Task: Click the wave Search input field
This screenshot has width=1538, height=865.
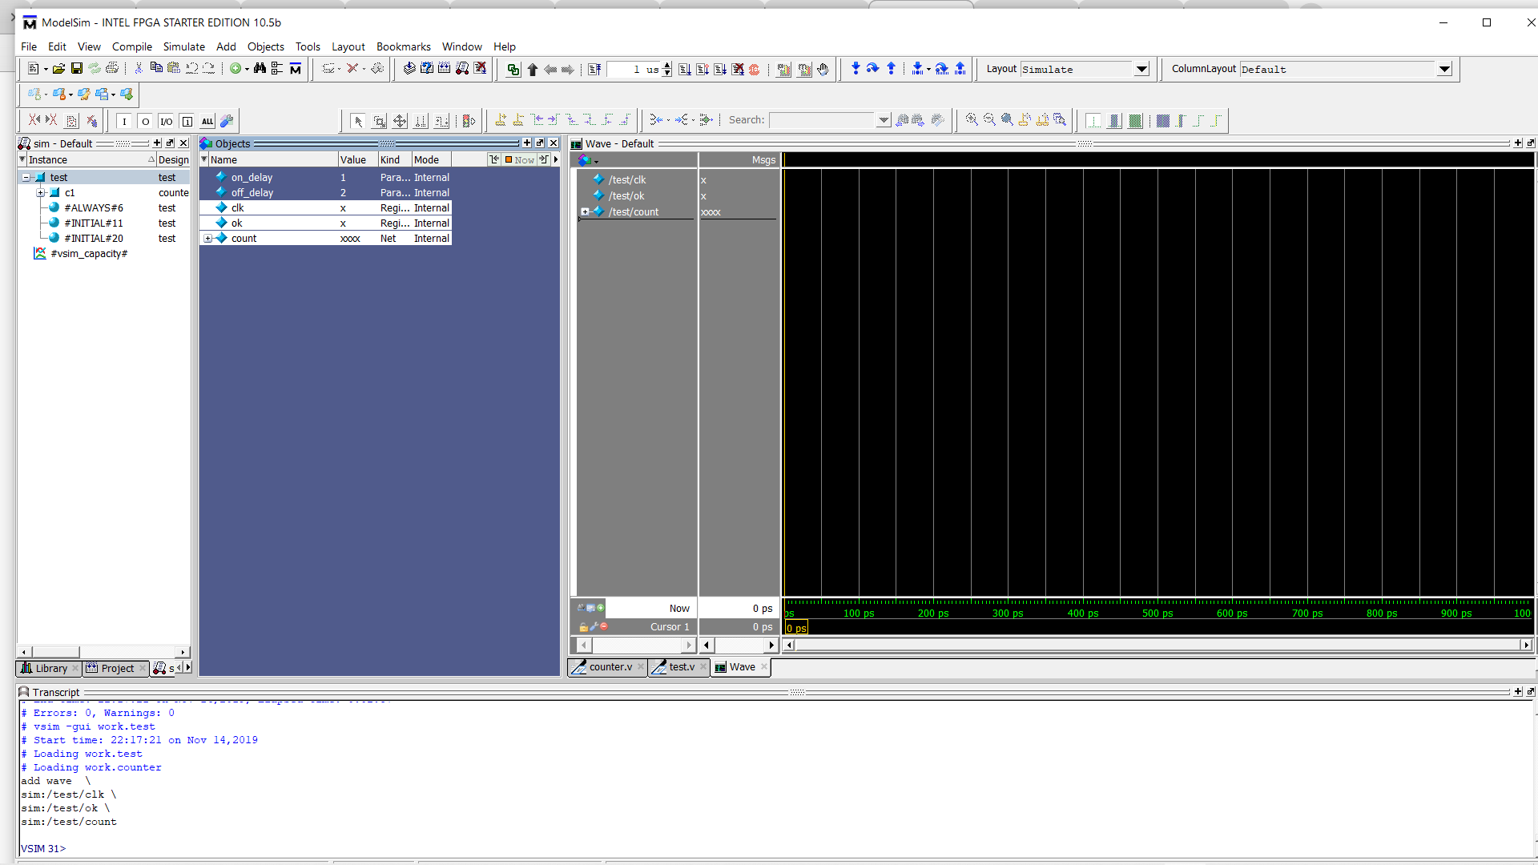Action: point(822,120)
